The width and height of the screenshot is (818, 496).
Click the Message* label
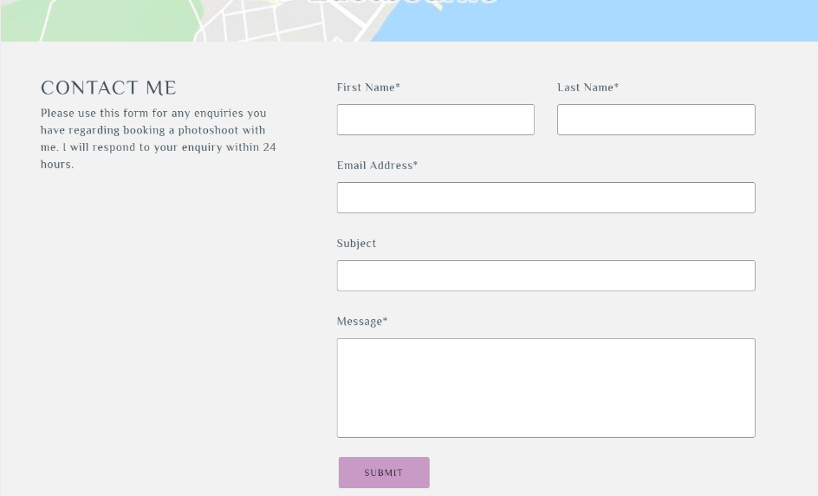(x=361, y=322)
